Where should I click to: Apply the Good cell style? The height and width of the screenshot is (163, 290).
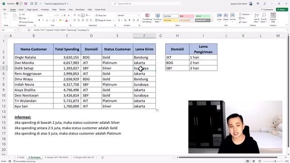click(x=203, y=16)
